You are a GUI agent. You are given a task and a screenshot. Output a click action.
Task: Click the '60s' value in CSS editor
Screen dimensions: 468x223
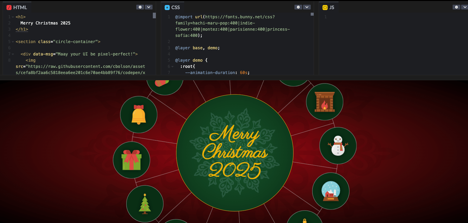click(x=243, y=73)
